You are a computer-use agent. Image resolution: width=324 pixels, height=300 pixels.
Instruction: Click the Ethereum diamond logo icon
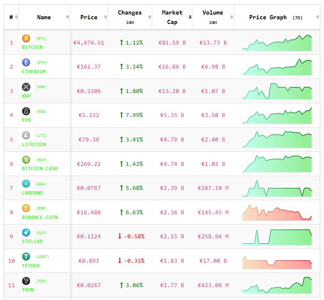pos(26,63)
